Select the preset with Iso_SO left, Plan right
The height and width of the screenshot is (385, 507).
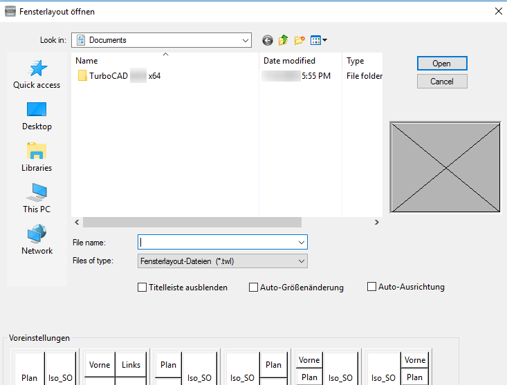257,368
